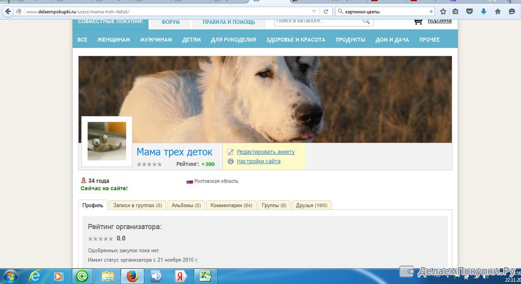Select the Друзья (19/0) tab

point(311,206)
